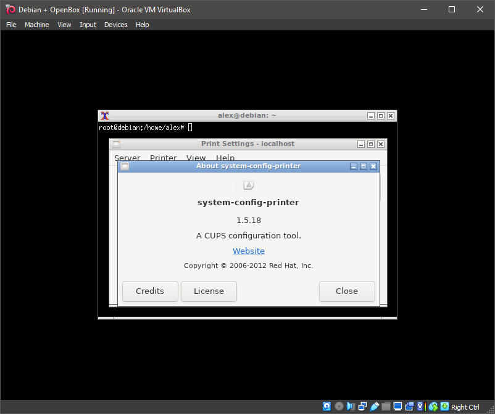Click the display status icon

[397, 406]
